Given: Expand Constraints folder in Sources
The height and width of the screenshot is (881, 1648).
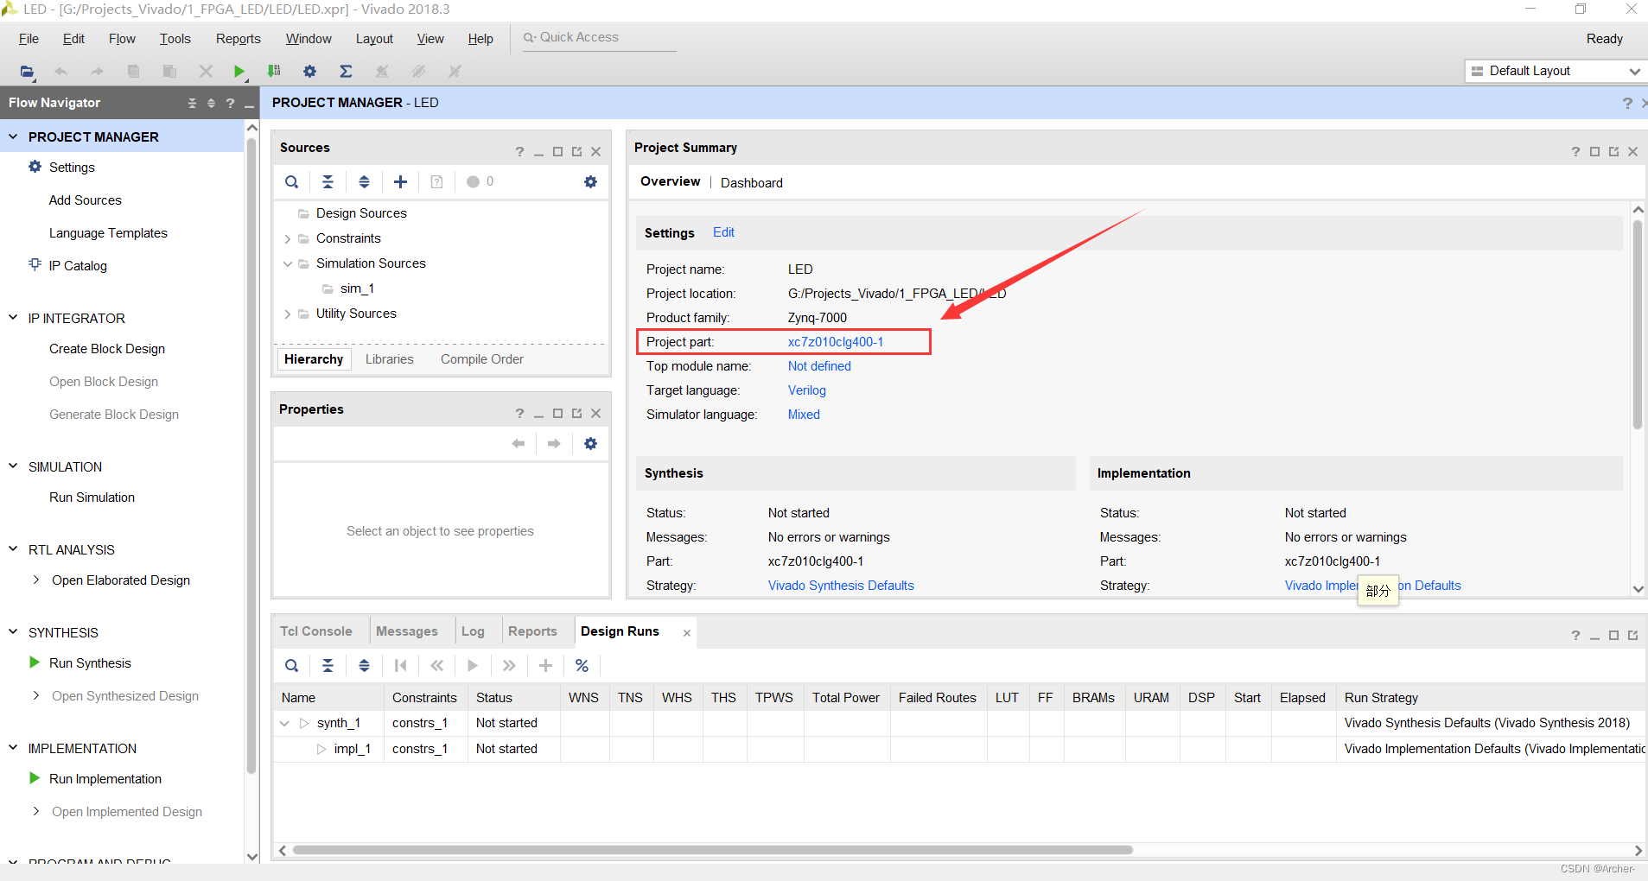Looking at the screenshot, I should [288, 239].
